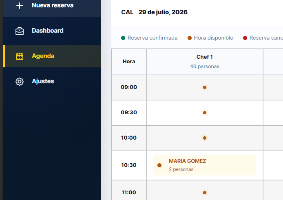Click the plus icon for Nueva reserva
The width and height of the screenshot is (283, 200).
(20, 6)
